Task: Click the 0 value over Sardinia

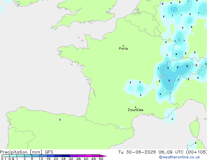Action: [196, 143]
